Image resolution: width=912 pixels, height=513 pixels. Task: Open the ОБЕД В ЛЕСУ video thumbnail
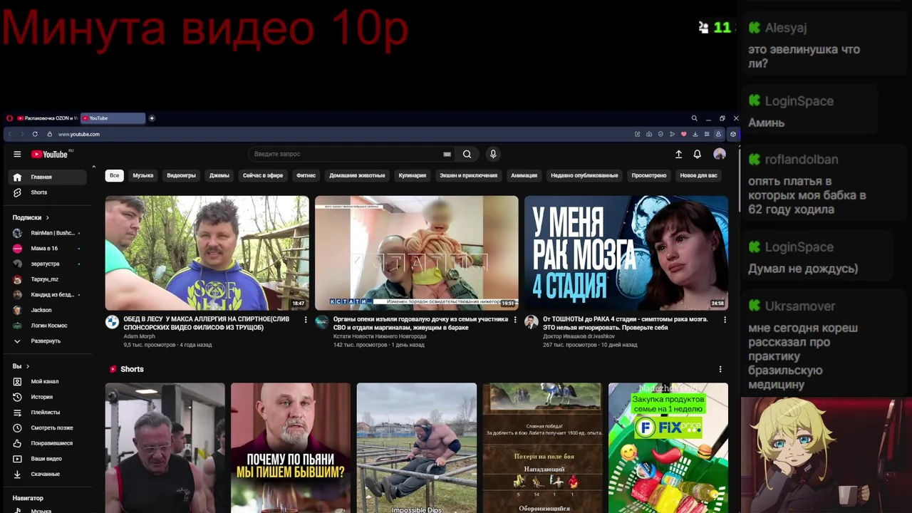[x=207, y=253]
